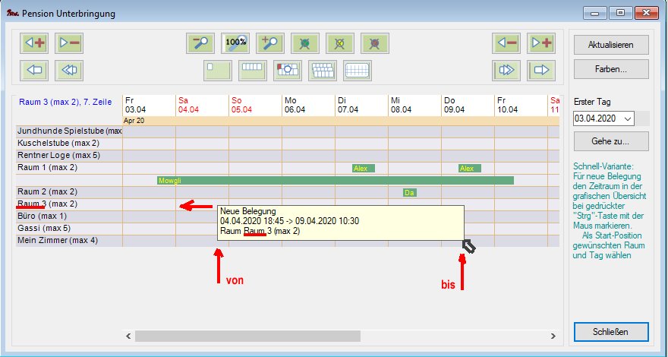Image resolution: width=668 pixels, height=357 pixels.
Task: Click the left arrow with minus icon at top right
Action: 507,43
